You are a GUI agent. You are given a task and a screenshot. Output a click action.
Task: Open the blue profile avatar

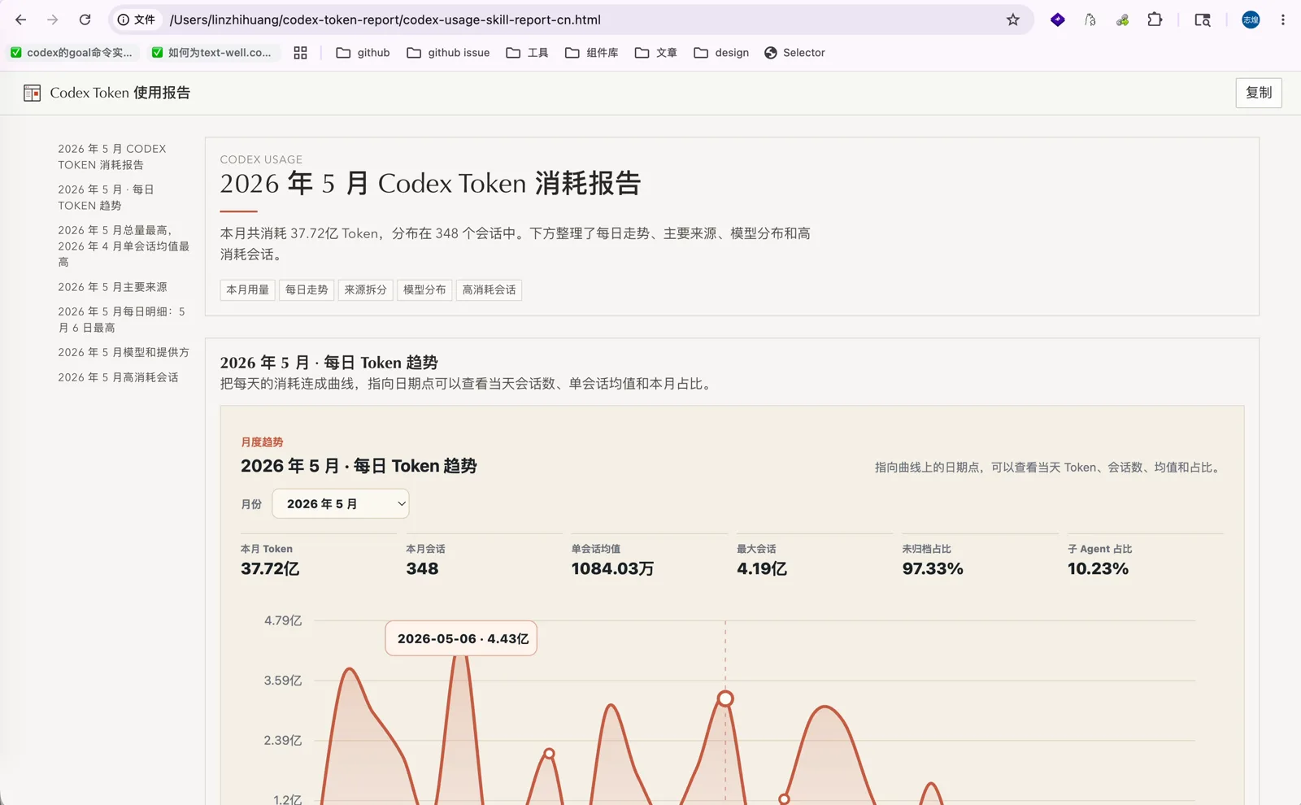pos(1251,20)
